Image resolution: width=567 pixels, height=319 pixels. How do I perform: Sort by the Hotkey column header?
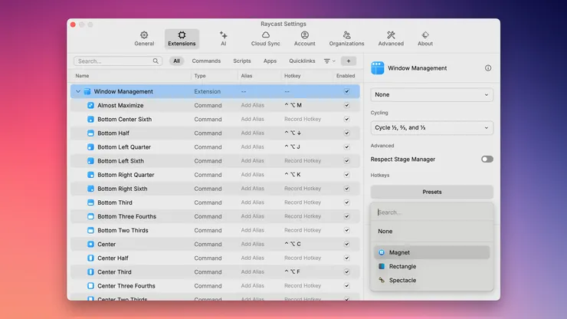click(292, 76)
